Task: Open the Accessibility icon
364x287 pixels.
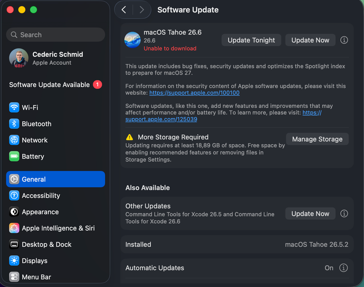Action: coord(14,195)
